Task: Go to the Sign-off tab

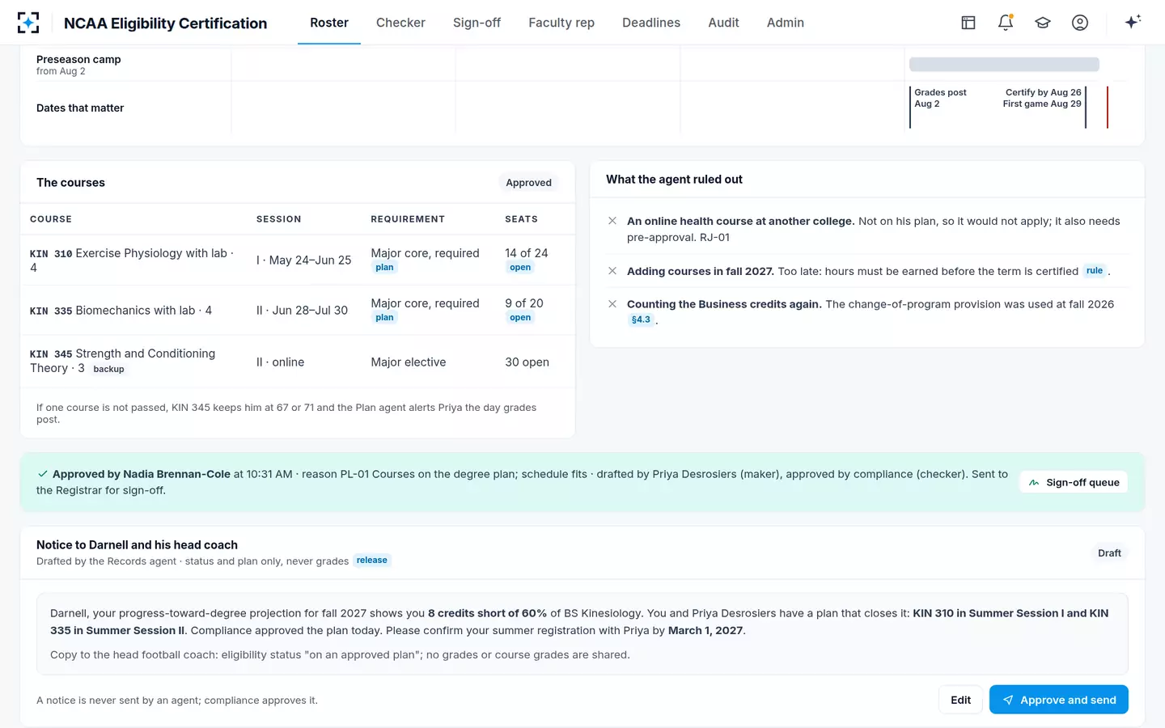Action: point(477,23)
